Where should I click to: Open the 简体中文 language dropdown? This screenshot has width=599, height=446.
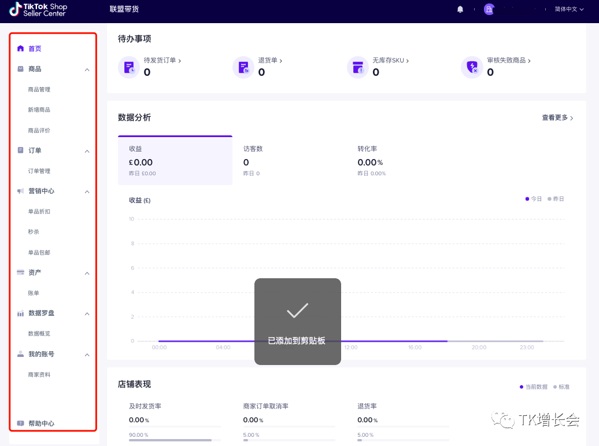click(567, 9)
